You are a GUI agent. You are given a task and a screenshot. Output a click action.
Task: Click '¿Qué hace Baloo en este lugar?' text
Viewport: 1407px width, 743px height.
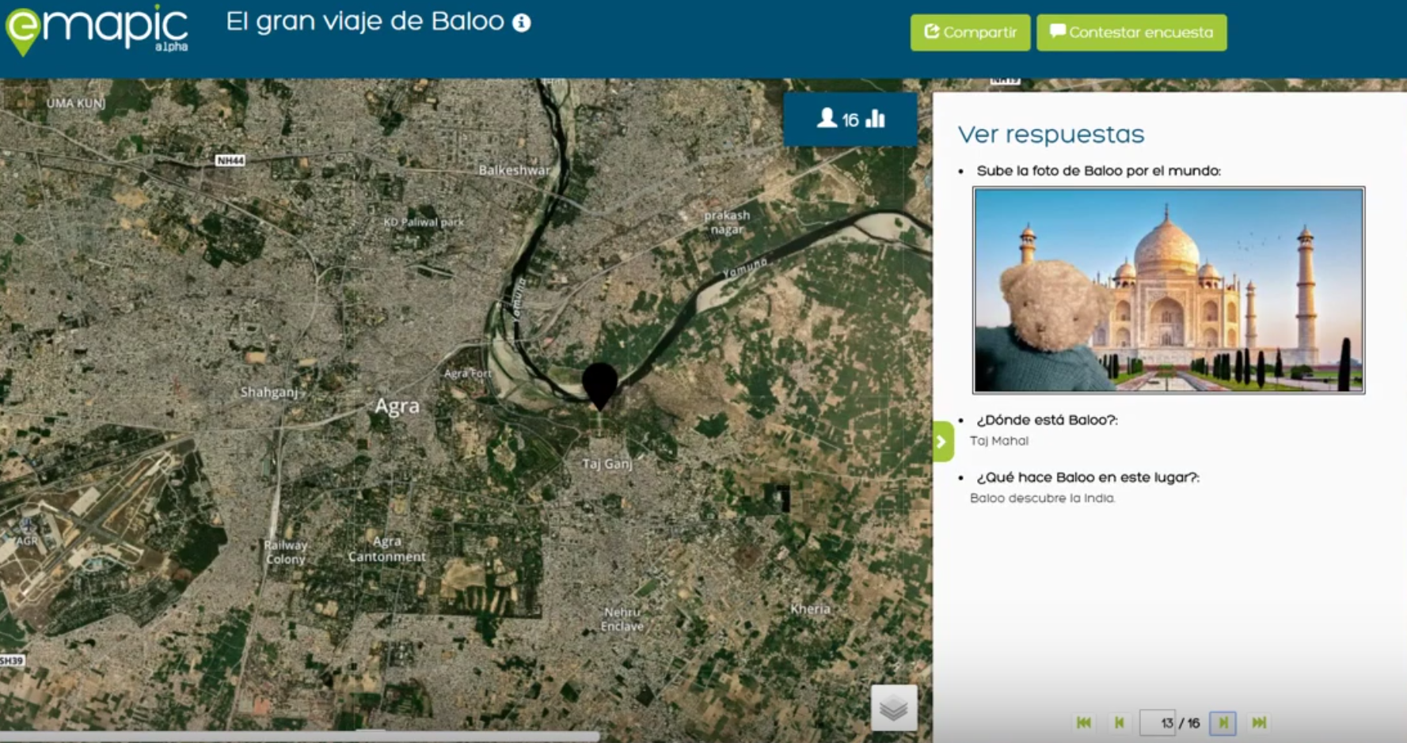pos(1088,477)
